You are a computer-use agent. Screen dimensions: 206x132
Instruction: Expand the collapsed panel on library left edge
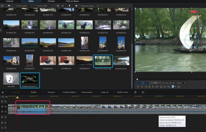click(1, 30)
